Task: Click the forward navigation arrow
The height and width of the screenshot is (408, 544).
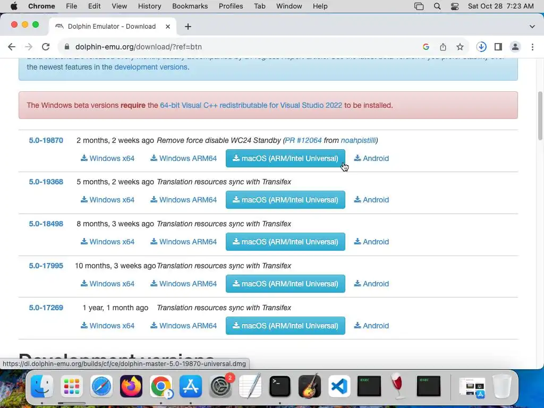Action: (x=29, y=47)
